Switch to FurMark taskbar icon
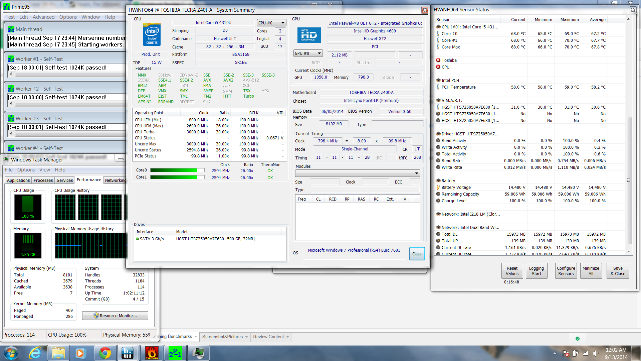The width and height of the screenshot is (641, 361). click(x=152, y=353)
